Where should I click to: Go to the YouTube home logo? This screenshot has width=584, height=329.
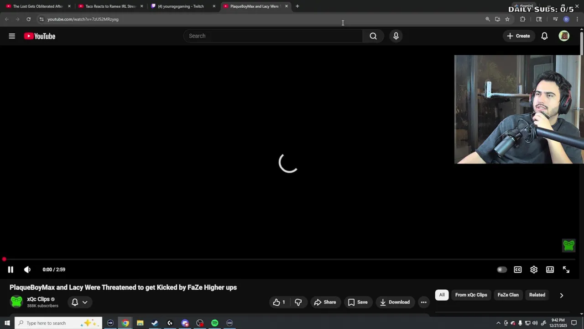point(40,36)
